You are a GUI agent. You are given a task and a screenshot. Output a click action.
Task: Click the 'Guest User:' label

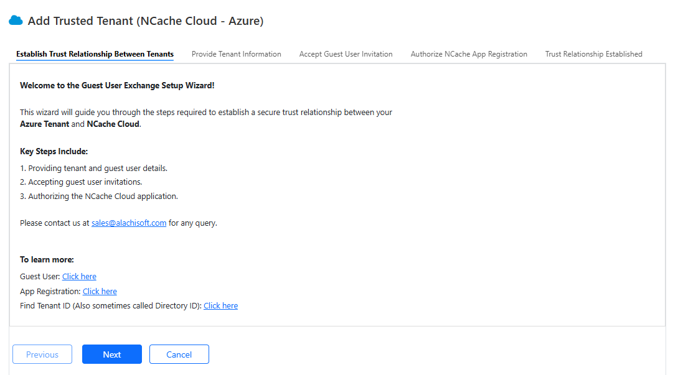[40, 276]
